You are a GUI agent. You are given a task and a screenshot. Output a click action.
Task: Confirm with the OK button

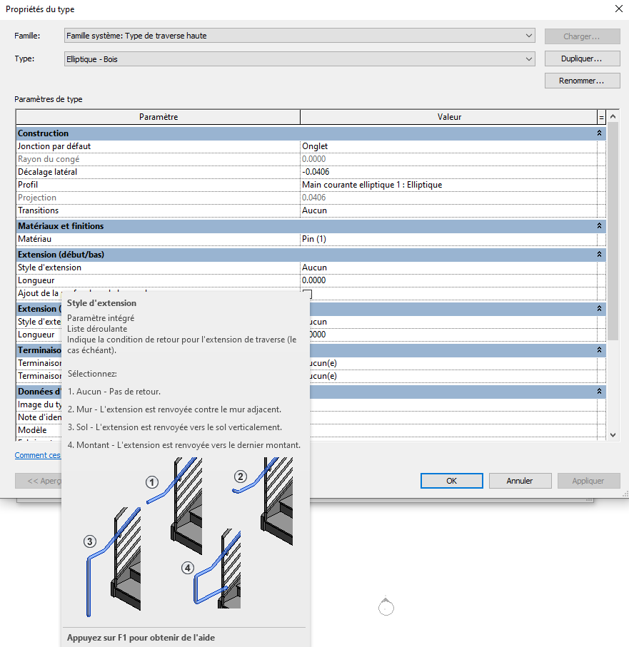click(x=451, y=481)
